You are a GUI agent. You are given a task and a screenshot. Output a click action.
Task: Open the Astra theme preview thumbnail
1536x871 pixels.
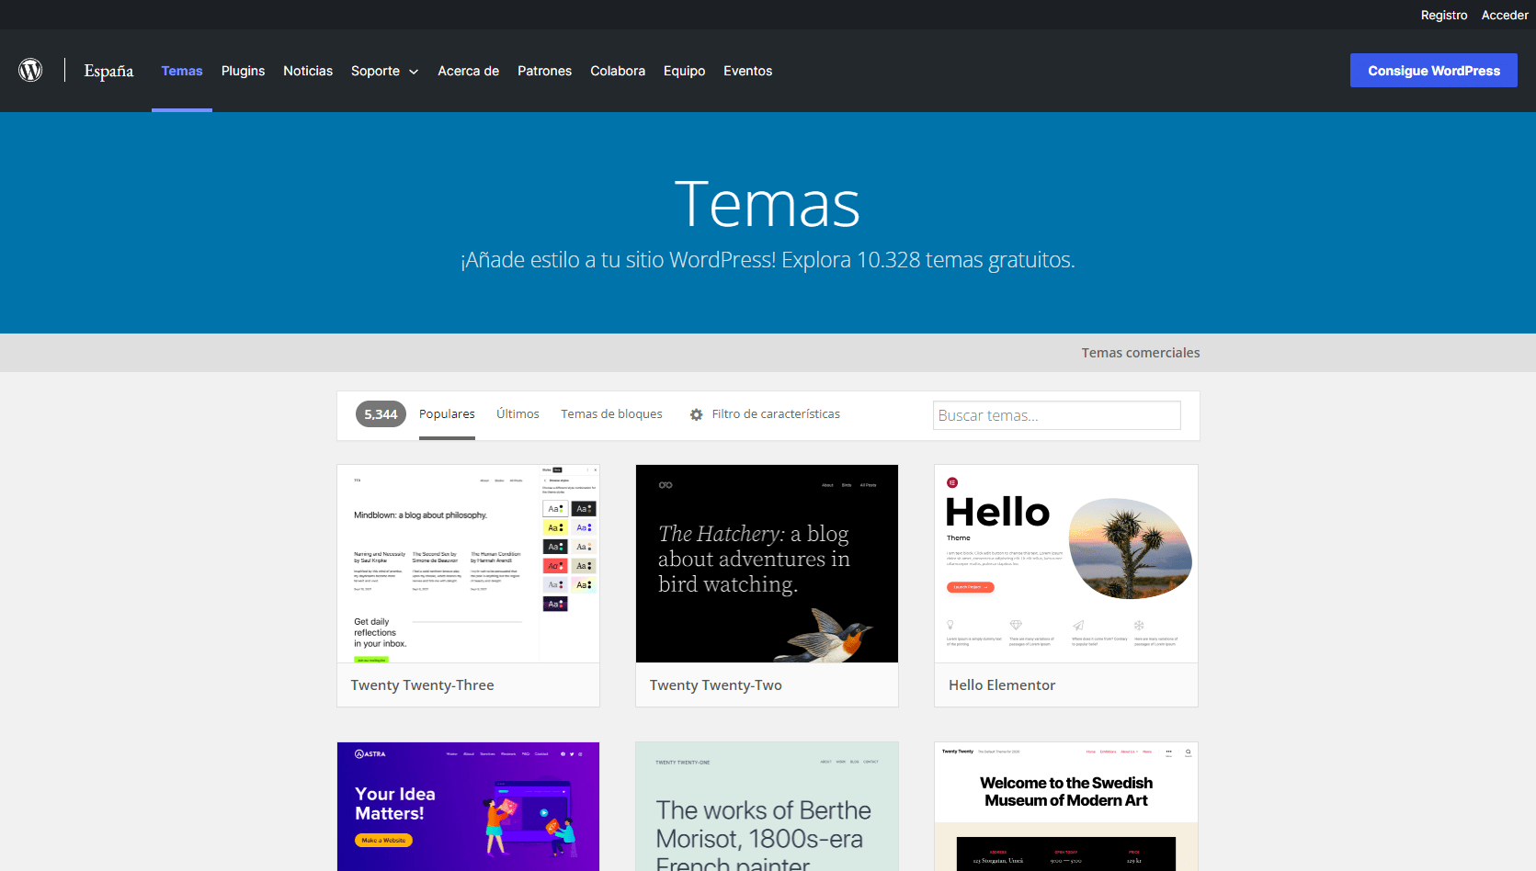tap(468, 807)
